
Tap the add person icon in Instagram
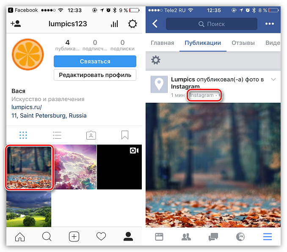coord(16,24)
